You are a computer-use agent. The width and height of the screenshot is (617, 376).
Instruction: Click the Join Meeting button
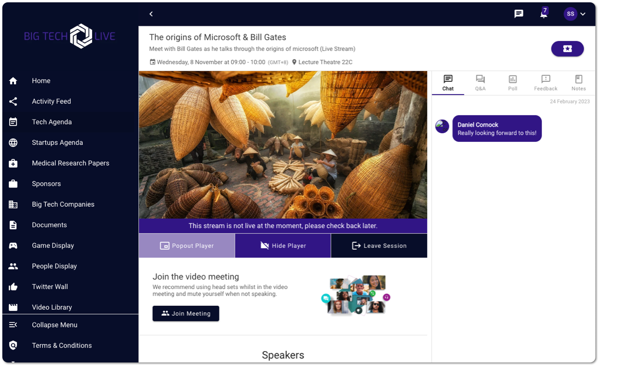[186, 313]
